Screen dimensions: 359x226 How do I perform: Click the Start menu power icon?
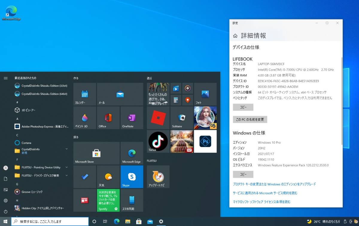pos(5,211)
